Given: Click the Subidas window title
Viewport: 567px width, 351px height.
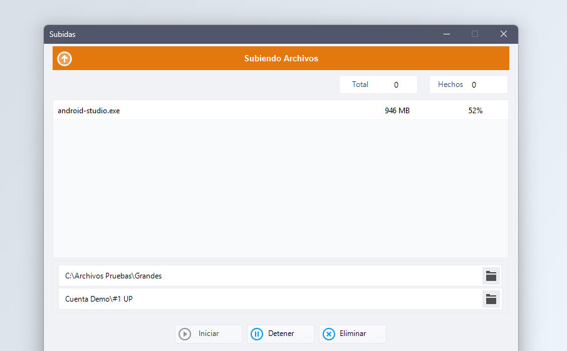Looking at the screenshot, I should click(x=62, y=34).
